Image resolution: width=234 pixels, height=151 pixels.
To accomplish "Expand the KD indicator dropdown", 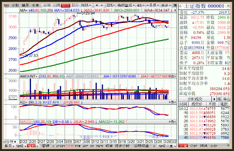I will click(26, 102).
